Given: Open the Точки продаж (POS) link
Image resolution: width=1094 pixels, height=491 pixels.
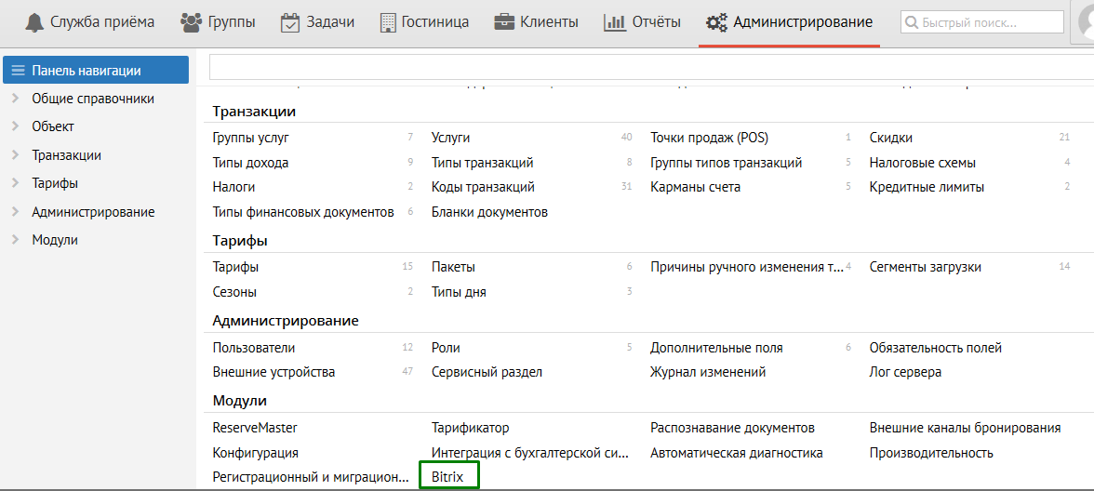Looking at the screenshot, I should 709,138.
